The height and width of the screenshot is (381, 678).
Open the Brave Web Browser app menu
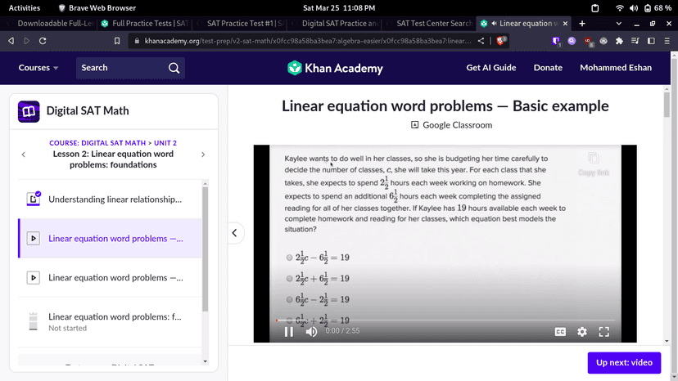97,8
